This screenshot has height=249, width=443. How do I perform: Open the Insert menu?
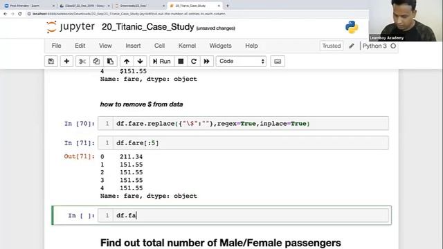(x=133, y=46)
